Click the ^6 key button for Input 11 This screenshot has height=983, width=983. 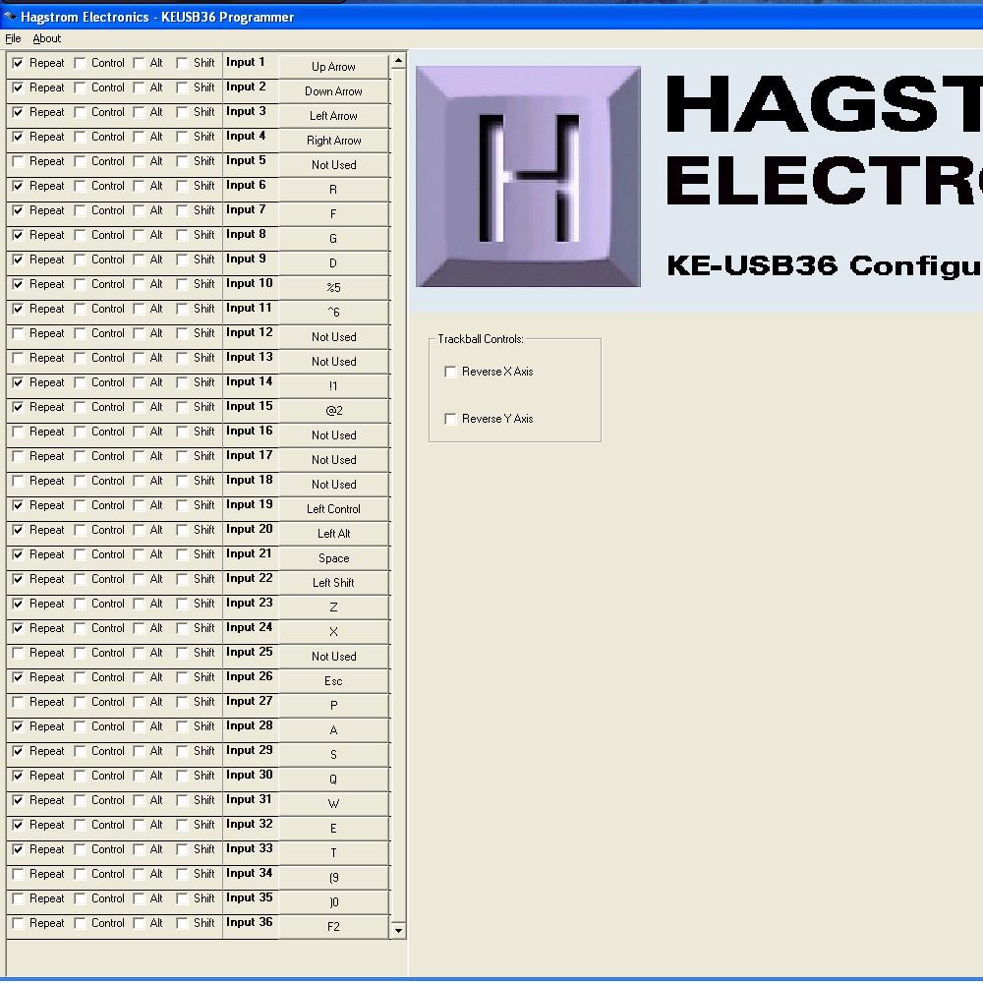333,313
